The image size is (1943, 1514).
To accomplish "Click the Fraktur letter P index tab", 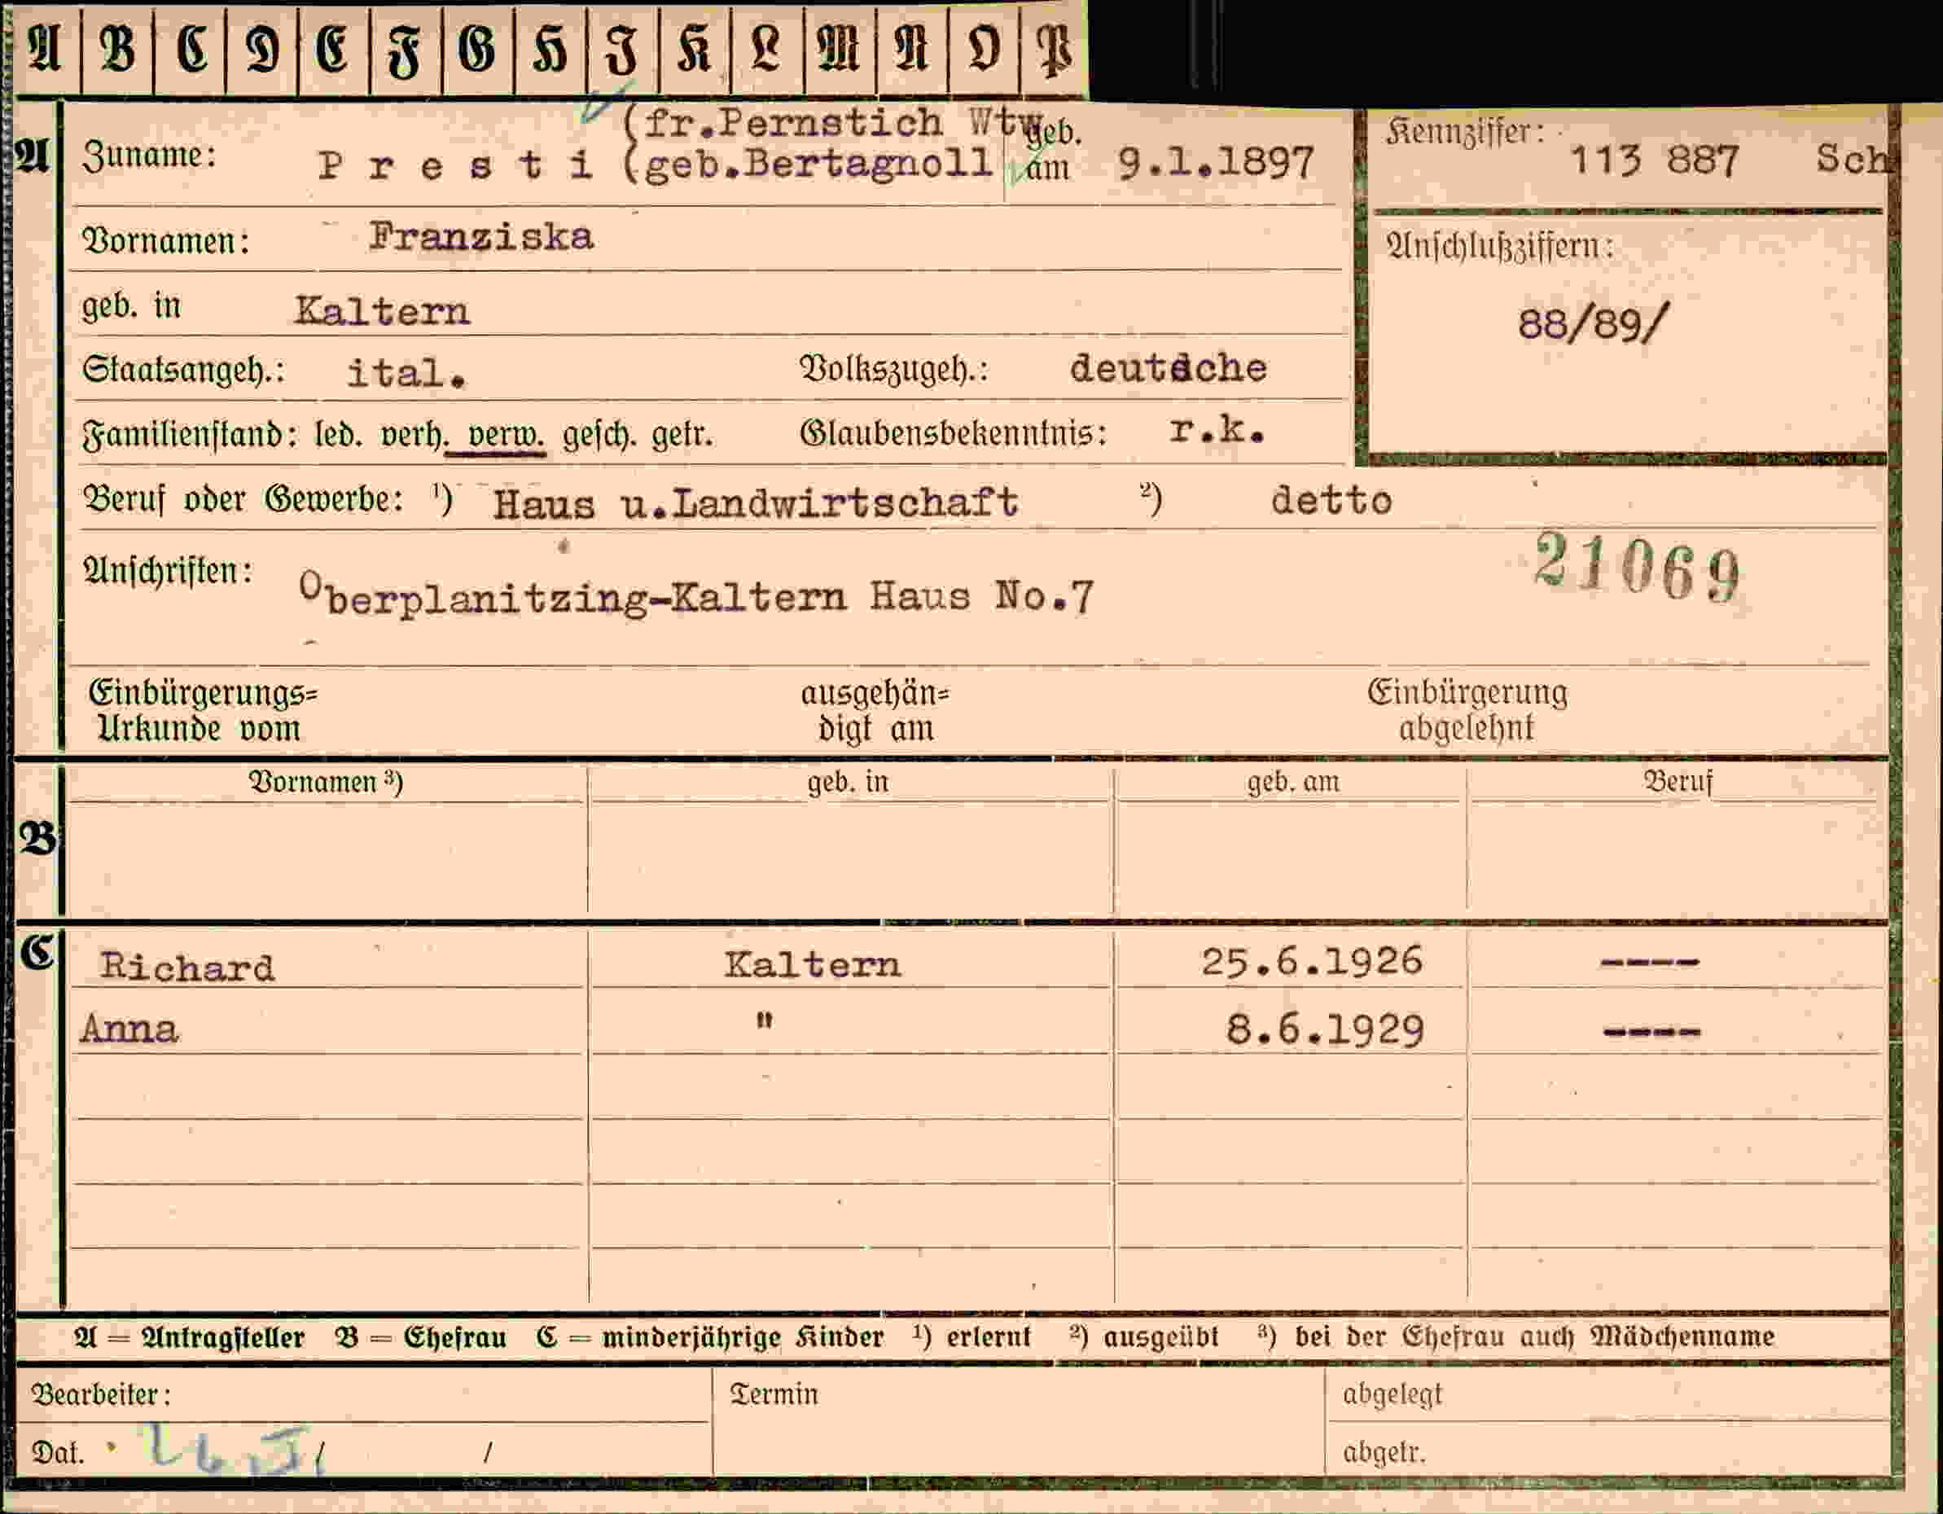I will pos(1055,49).
